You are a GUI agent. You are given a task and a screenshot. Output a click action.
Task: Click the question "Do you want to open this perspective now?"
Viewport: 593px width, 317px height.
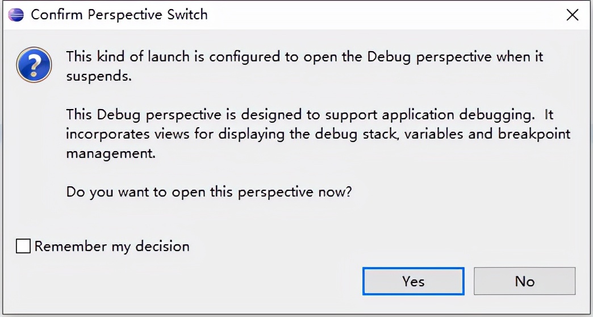point(209,191)
